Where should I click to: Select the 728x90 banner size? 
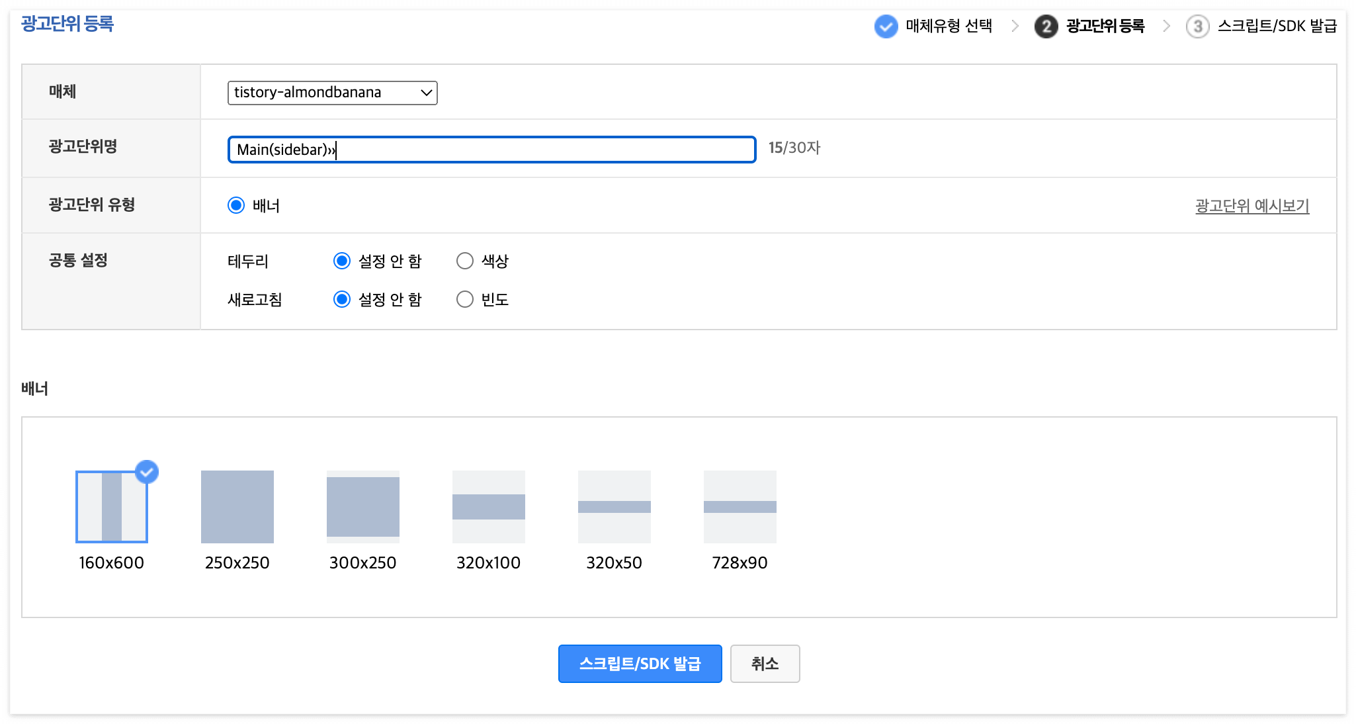(x=740, y=507)
